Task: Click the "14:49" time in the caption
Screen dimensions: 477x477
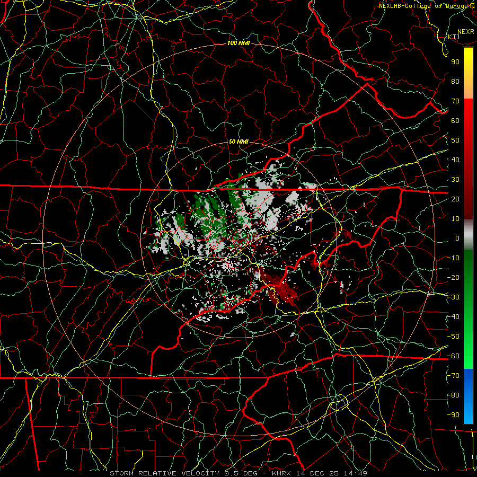Action: click(356, 473)
